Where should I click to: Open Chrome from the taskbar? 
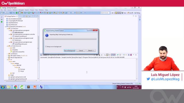tap(16, 87)
